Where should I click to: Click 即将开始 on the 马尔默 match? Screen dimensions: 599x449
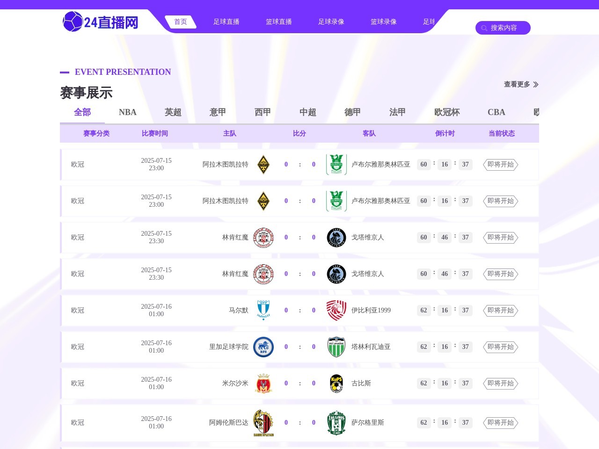500,311
